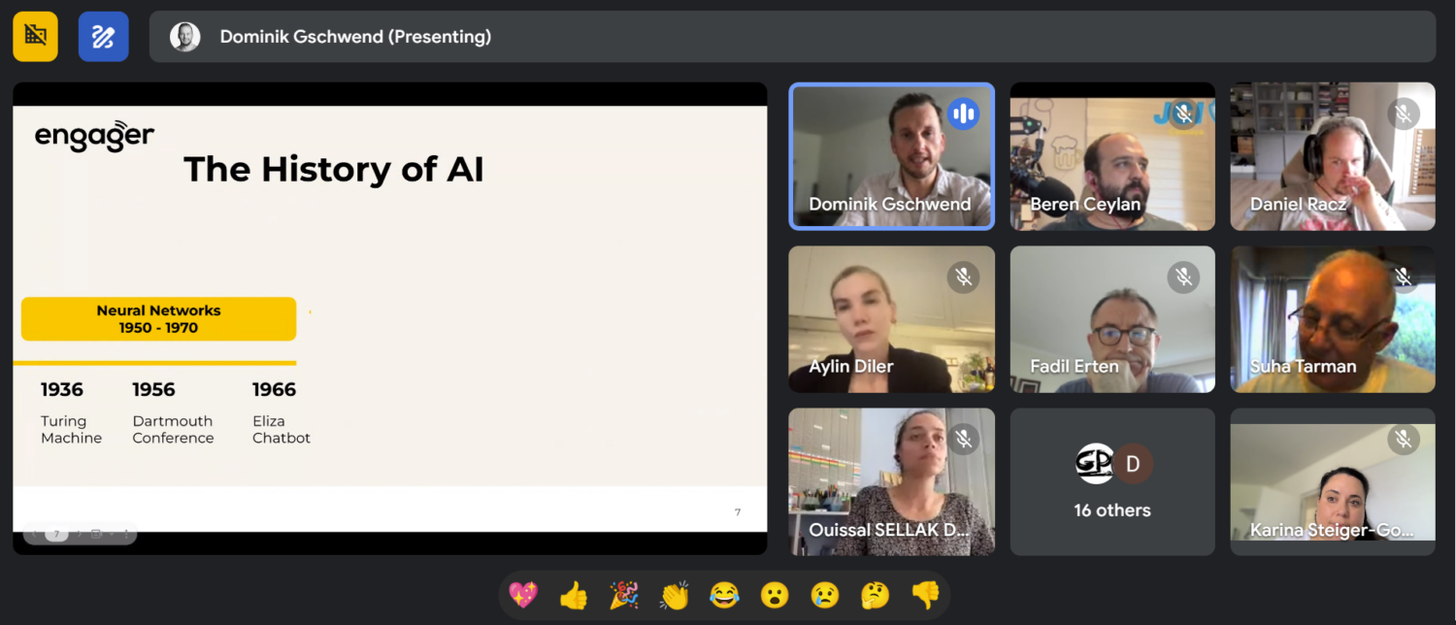
Task: Send the laughing face reaction
Action: point(724,595)
